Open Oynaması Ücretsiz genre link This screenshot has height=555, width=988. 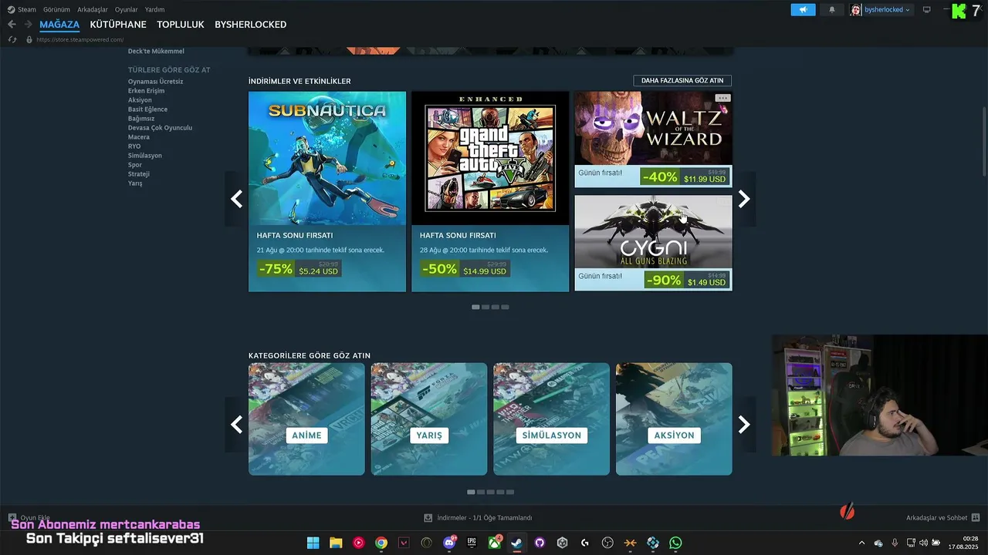click(x=156, y=82)
